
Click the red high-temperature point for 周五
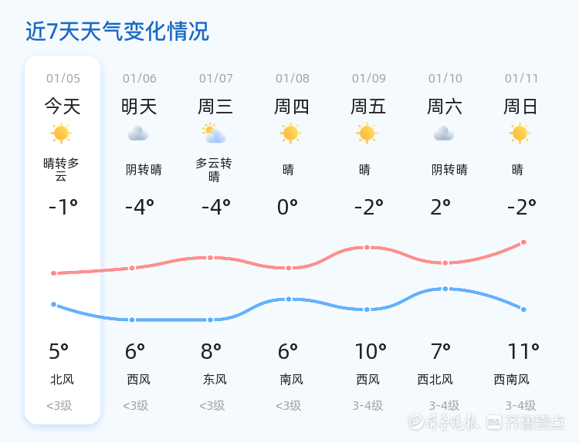click(367, 248)
